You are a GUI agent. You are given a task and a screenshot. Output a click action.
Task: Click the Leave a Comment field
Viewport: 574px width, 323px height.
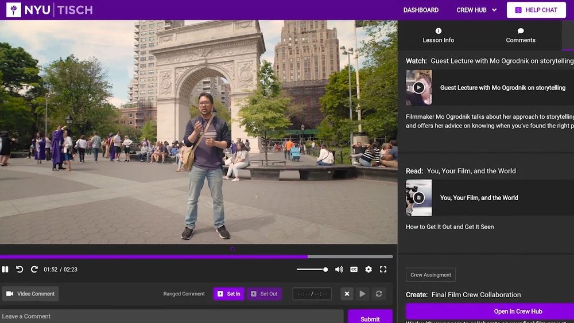pos(172,316)
